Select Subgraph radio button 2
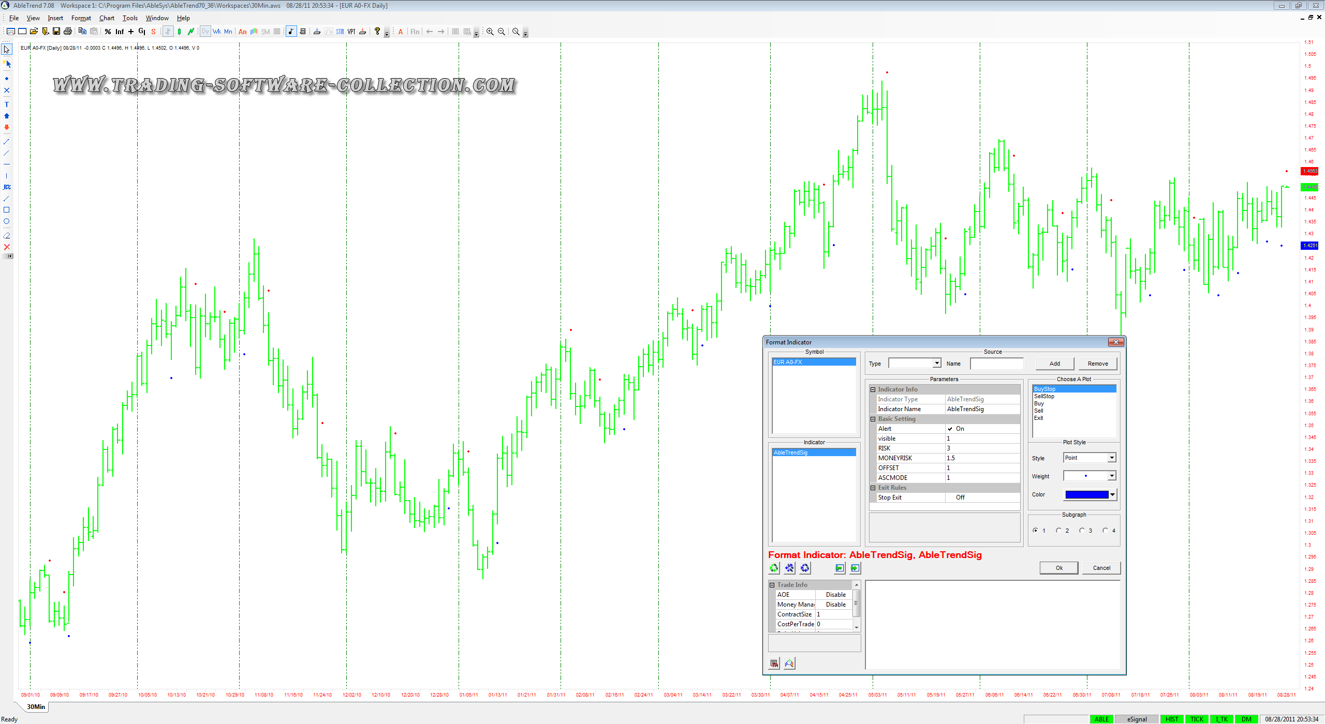The image size is (1325, 724). [x=1058, y=531]
